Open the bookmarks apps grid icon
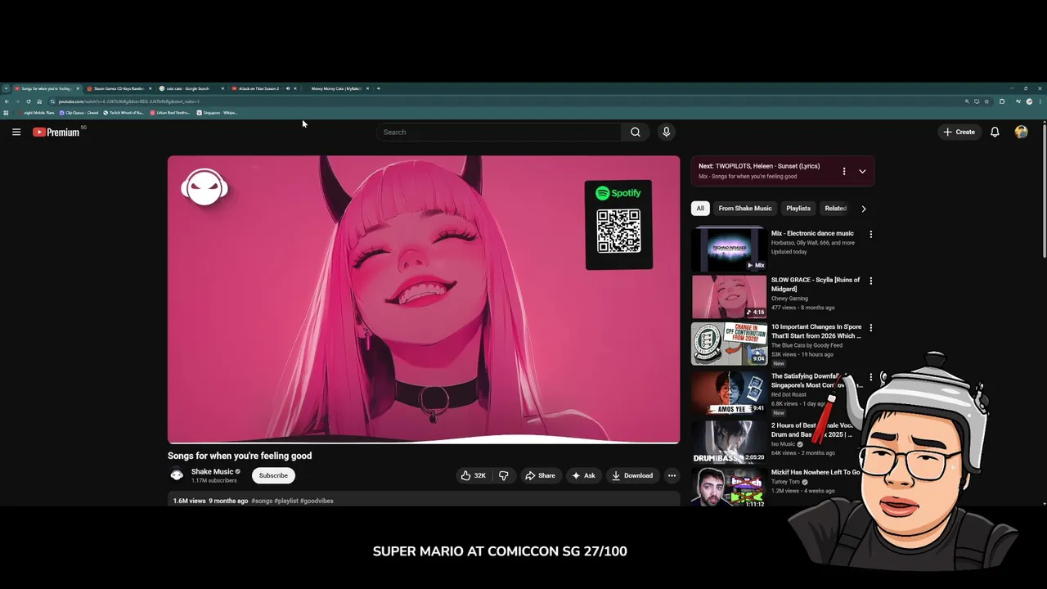This screenshot has height=589, width=1047. pyautogui.click(x=6, y=113)
